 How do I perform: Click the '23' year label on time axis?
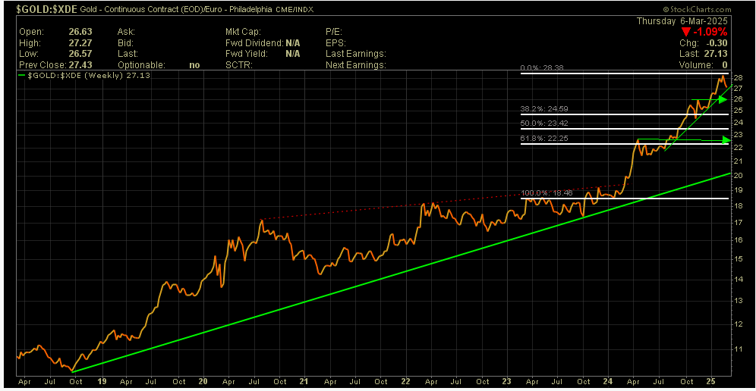coord(509,380)
